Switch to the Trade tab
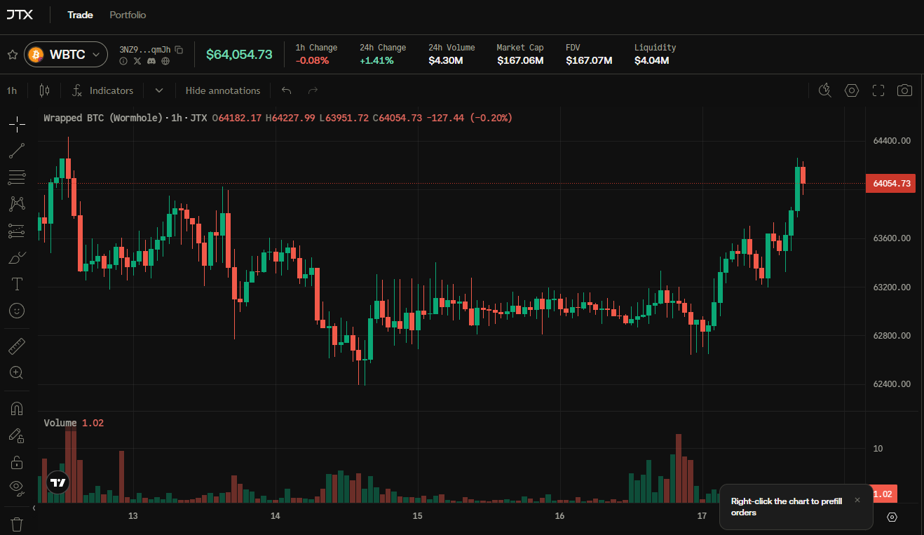The width and height of the screenshot is (924, 535). (x=80, y=15)
